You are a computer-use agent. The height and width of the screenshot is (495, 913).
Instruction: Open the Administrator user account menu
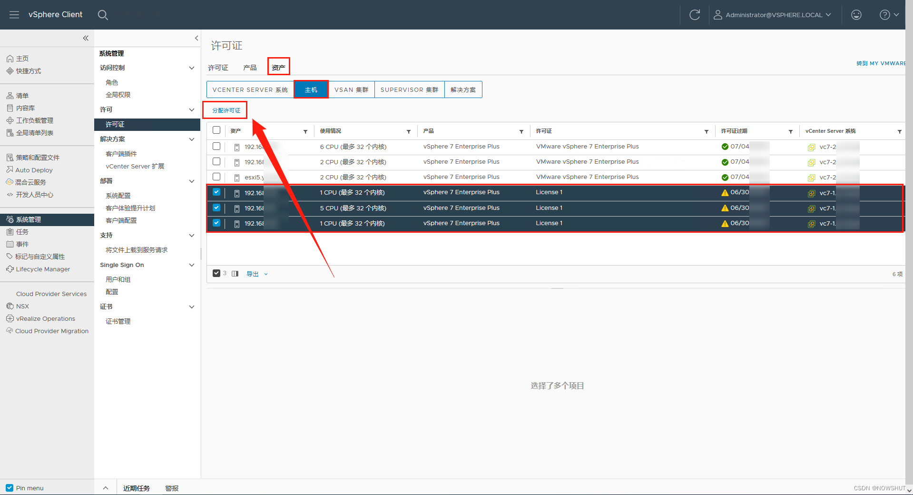[x=773, y=15]
